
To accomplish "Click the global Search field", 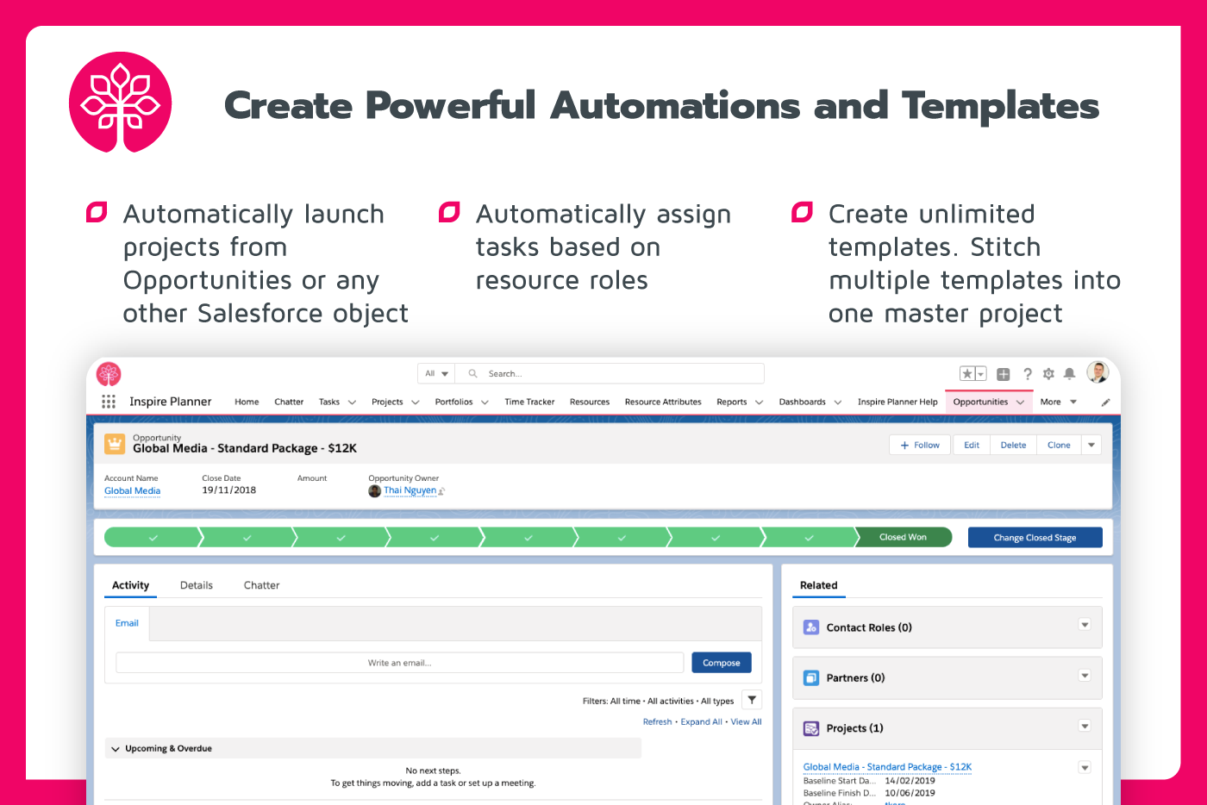I will 610,373.
